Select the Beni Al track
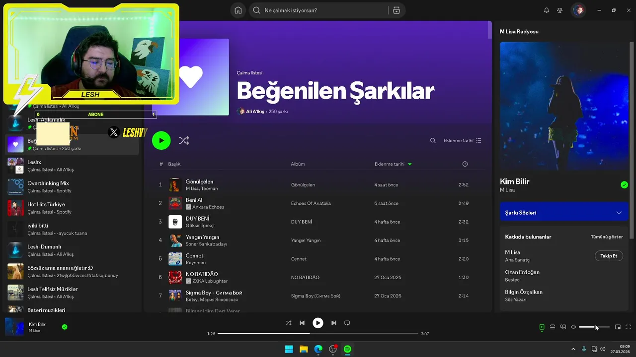Viewport: 636px width, 357px height. (x=318, y=203)
